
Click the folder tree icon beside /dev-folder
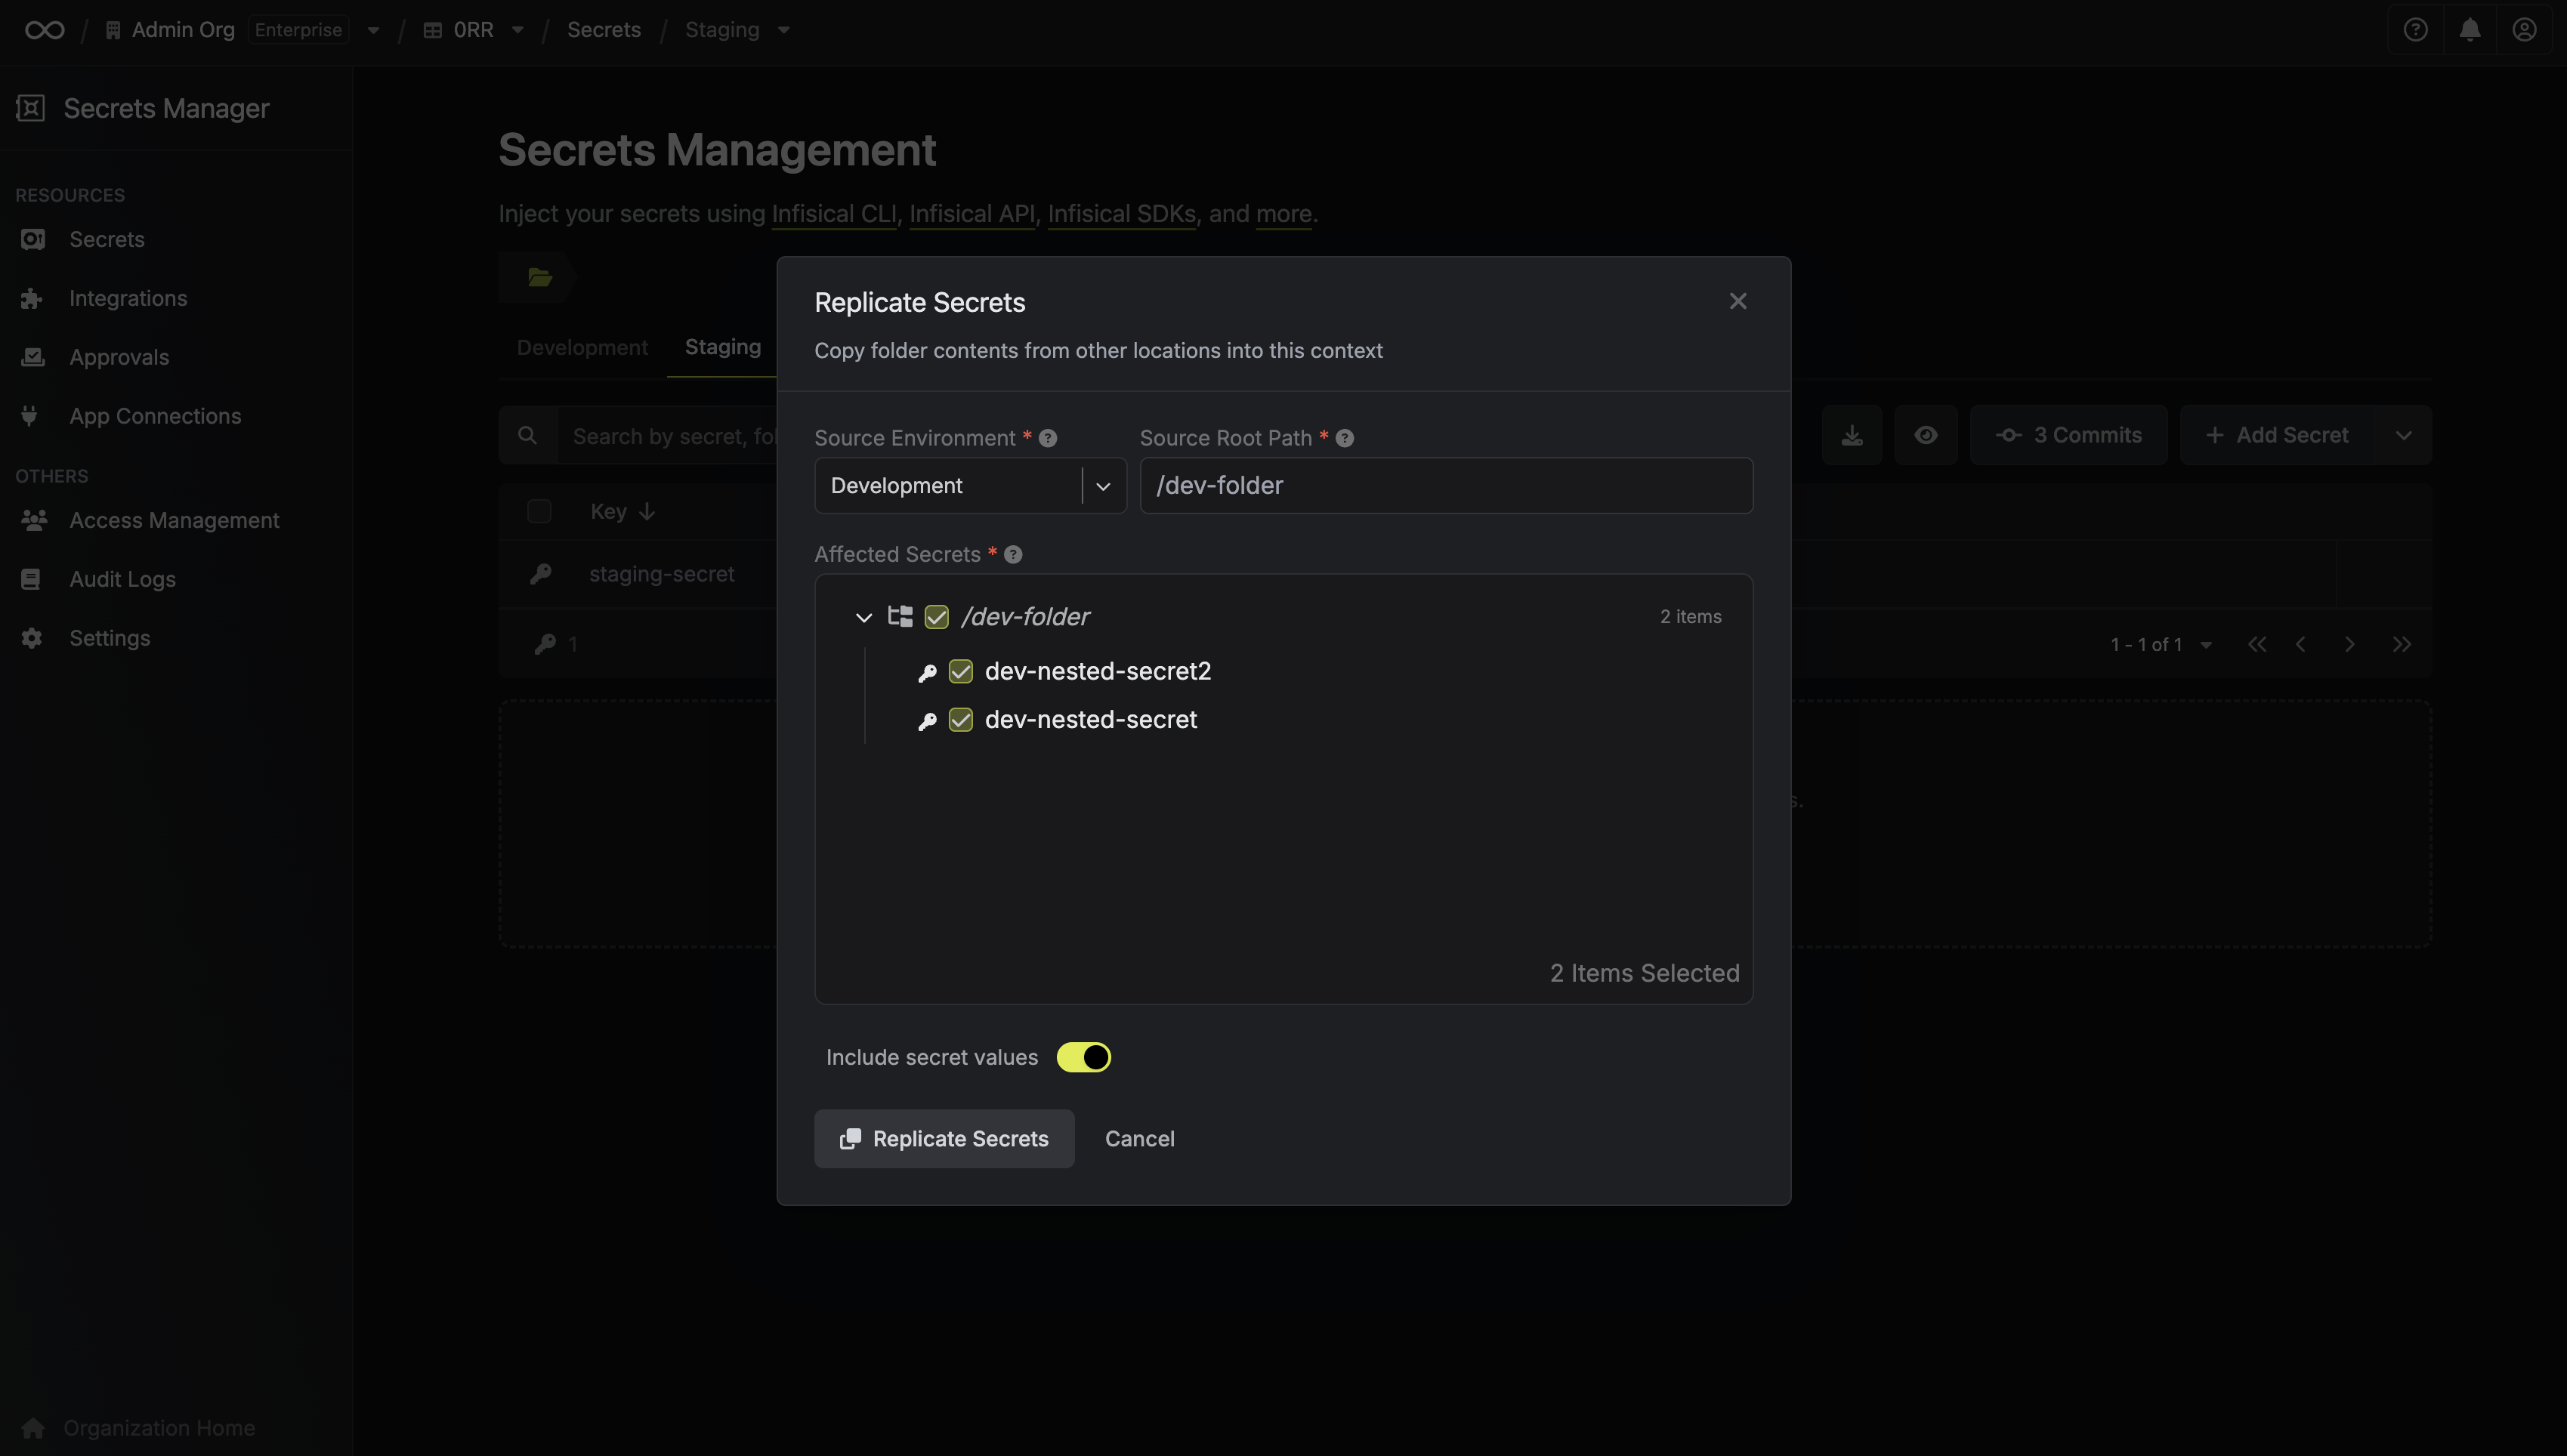click(900, 616)
